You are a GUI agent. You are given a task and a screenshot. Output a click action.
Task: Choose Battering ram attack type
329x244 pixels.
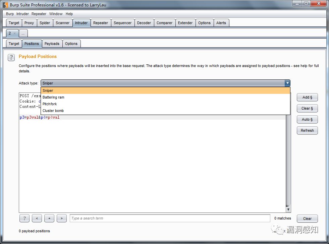click(165, 97)
